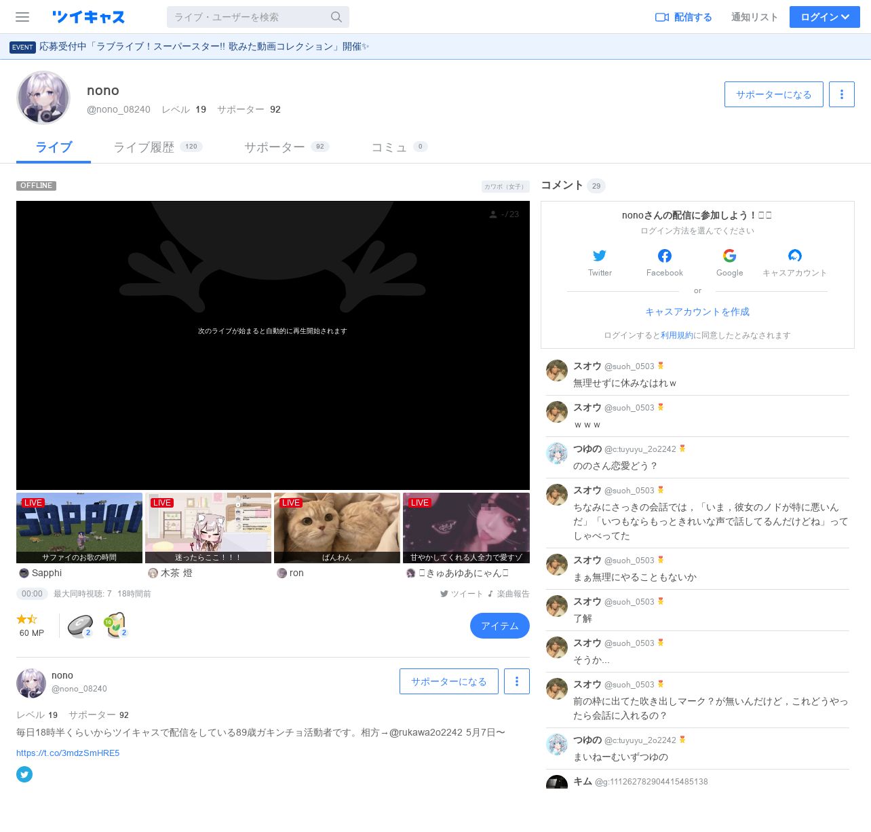Open the 迷ったらここ live thumbnail
871x832 pixels.
208,528
